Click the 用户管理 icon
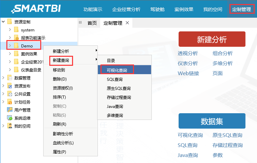This screenshot has height=163, width=257. pos(10,110)
